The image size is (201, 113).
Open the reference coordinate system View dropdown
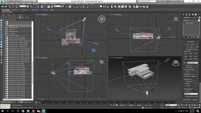(57, 6)
